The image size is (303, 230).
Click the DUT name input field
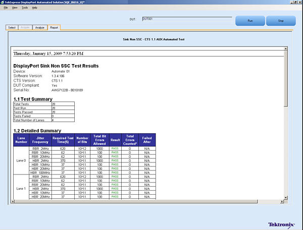point(187,19)
